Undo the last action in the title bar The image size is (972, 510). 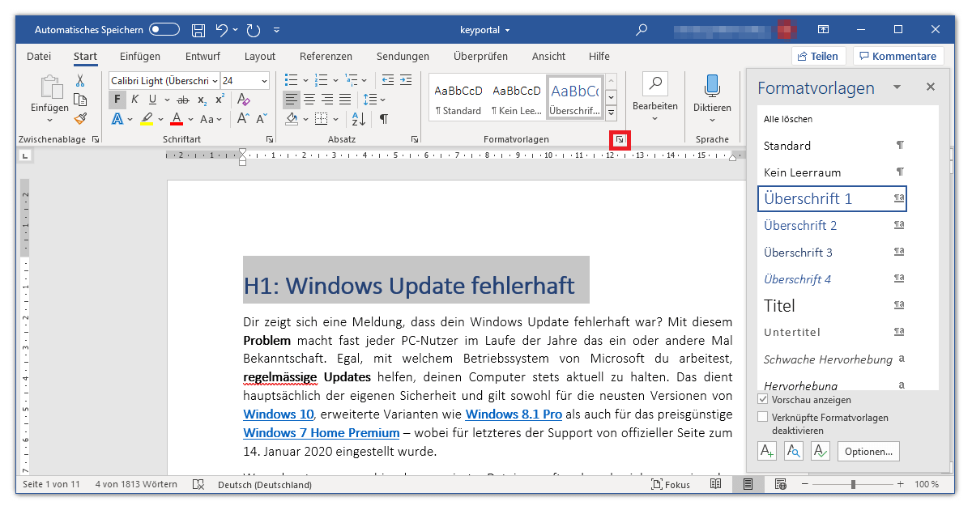click(221, 30)
